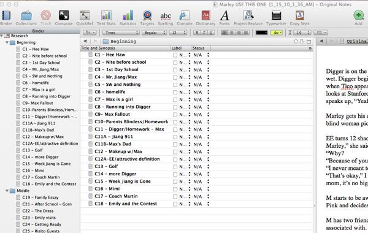Collapse the Middle folder in binder
This screenshot has height=233, width=368.
click(x=7, y=191)
